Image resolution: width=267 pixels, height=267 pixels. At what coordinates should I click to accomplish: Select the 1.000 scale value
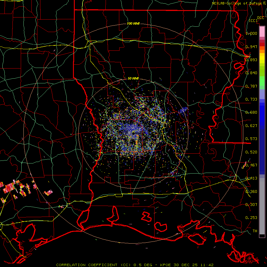(x=251, y=33)
